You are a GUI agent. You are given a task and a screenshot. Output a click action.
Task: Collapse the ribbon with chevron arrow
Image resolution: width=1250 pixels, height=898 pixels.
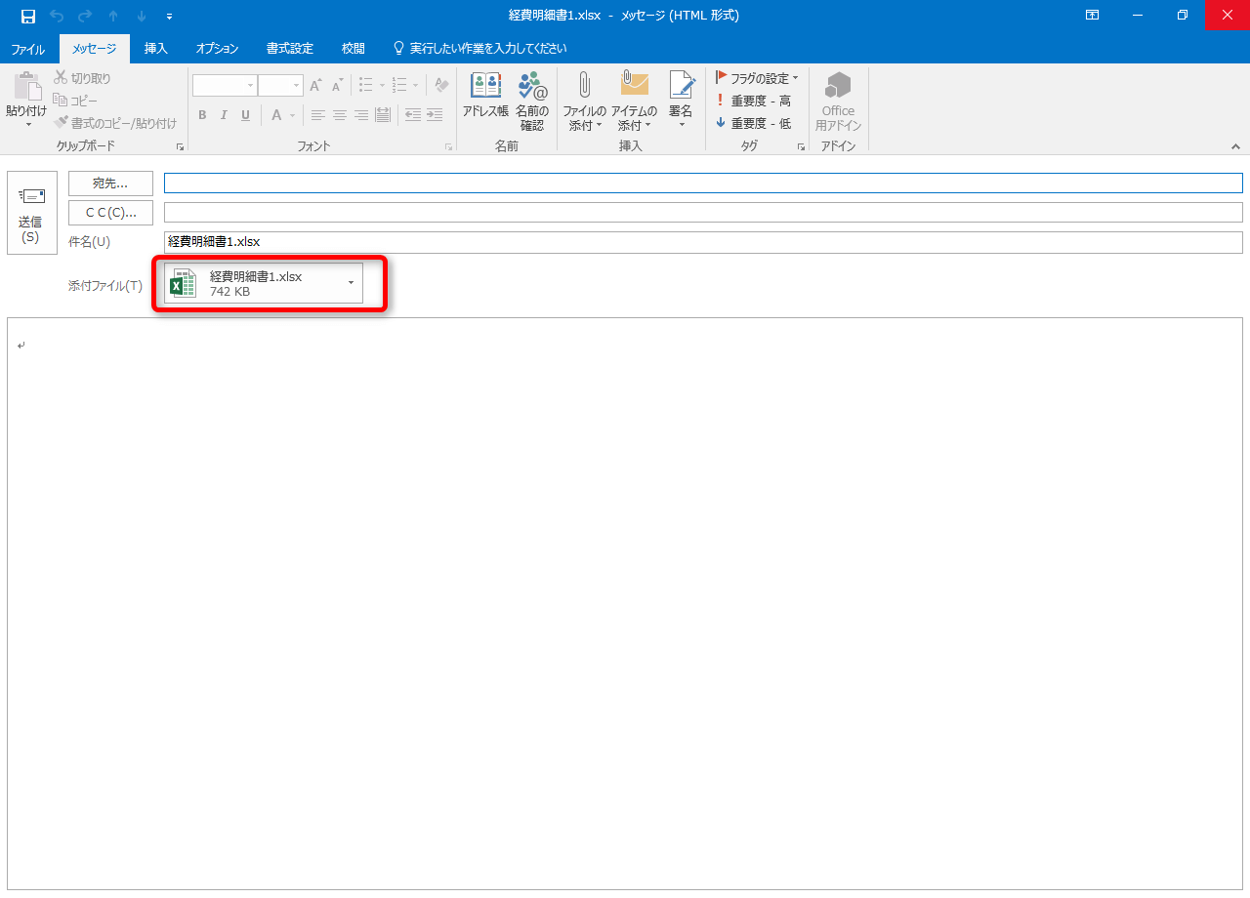coord(1235,146)
